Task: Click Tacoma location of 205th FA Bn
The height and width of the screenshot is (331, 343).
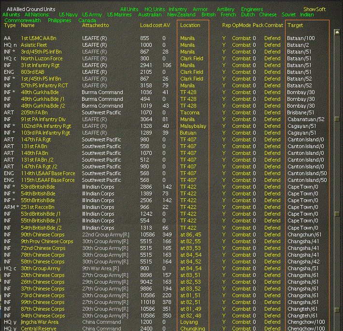Action: click(x=190, y=112)
